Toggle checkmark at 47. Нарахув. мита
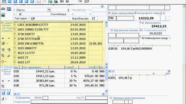Viewport: 186px width, 104px height. point(2,70)
